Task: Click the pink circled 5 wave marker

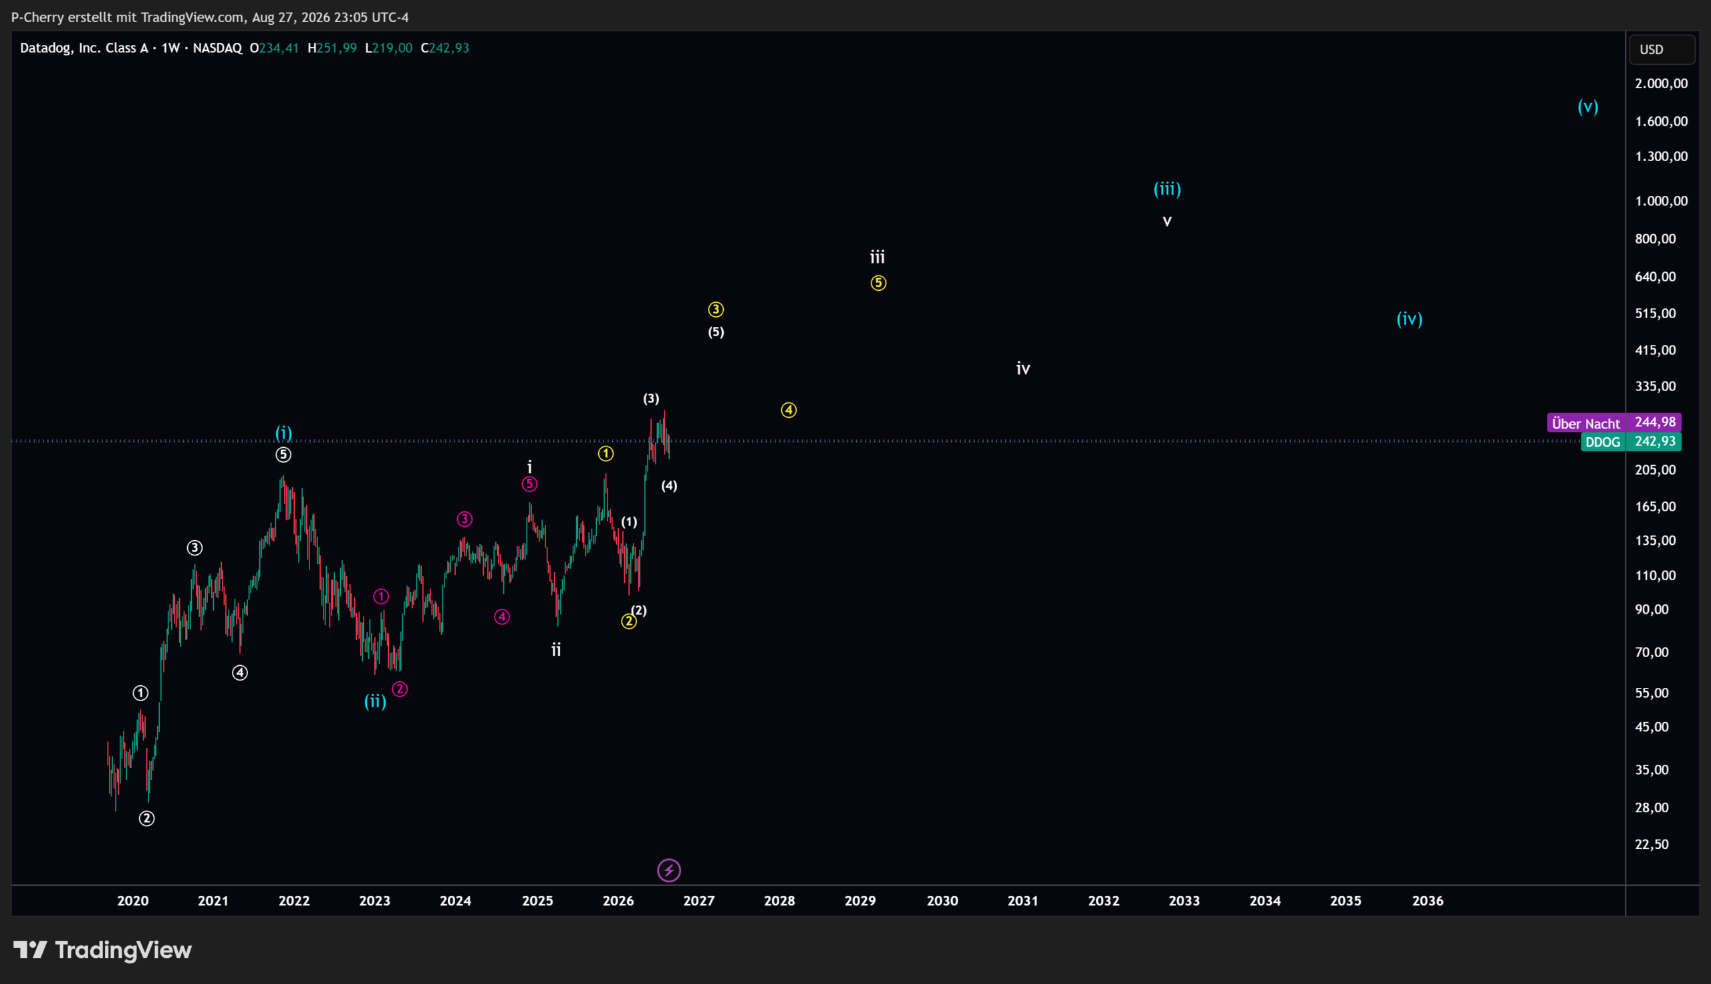Action: [x=529, y=484]
